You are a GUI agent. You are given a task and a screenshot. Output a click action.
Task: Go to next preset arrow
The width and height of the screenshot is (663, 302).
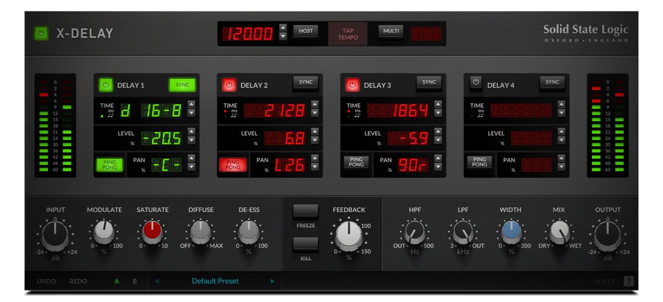coord(272,281)
